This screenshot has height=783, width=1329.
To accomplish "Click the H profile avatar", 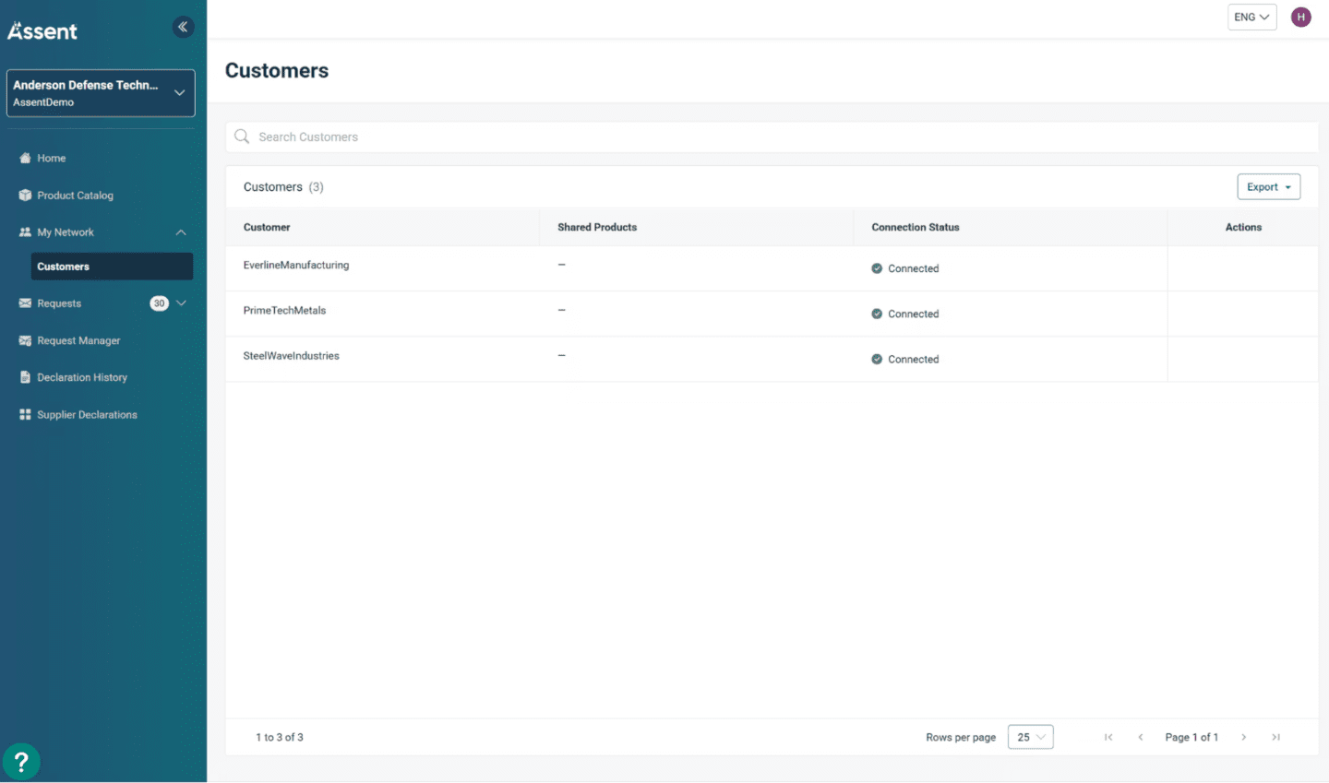I will 1300,17.
